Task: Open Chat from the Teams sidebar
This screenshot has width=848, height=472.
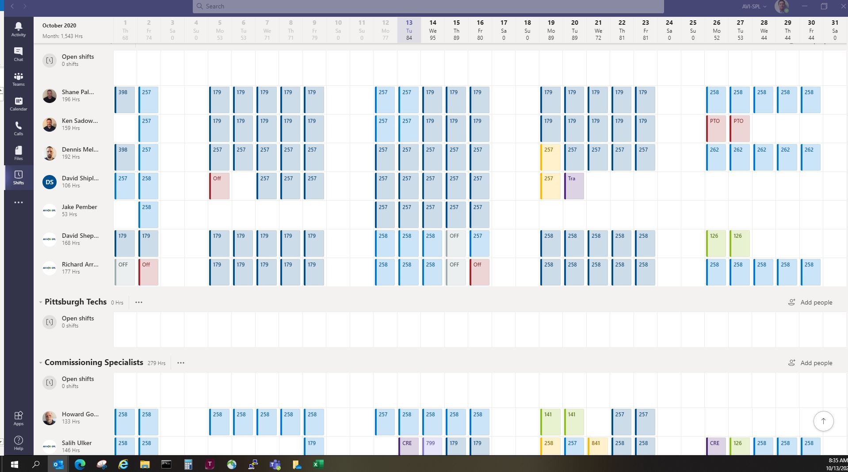Action: (18, 54)
